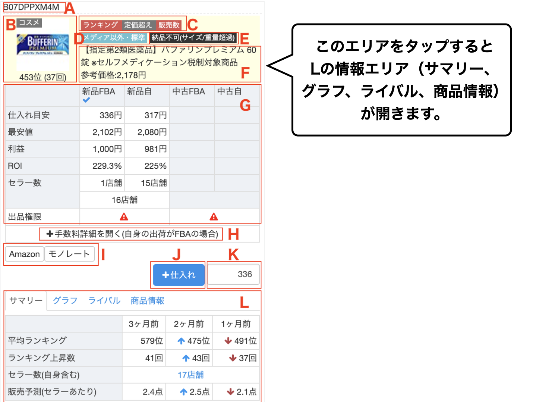
Task: Click the down arrow beside 2.1点
Action: coord(231,392)
